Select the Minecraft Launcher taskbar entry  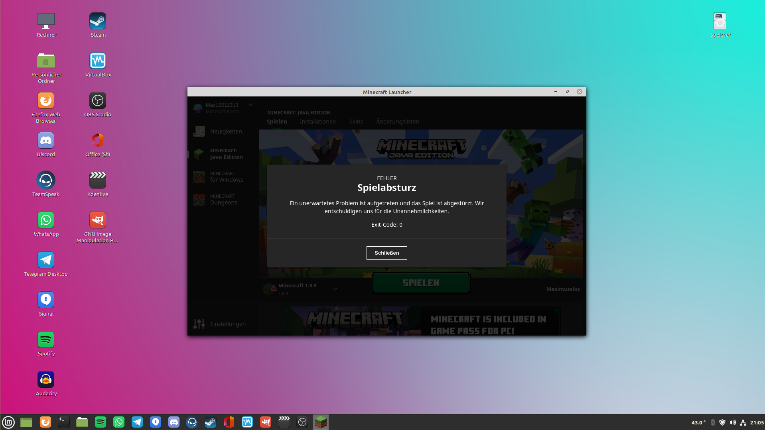click(321, 422)
